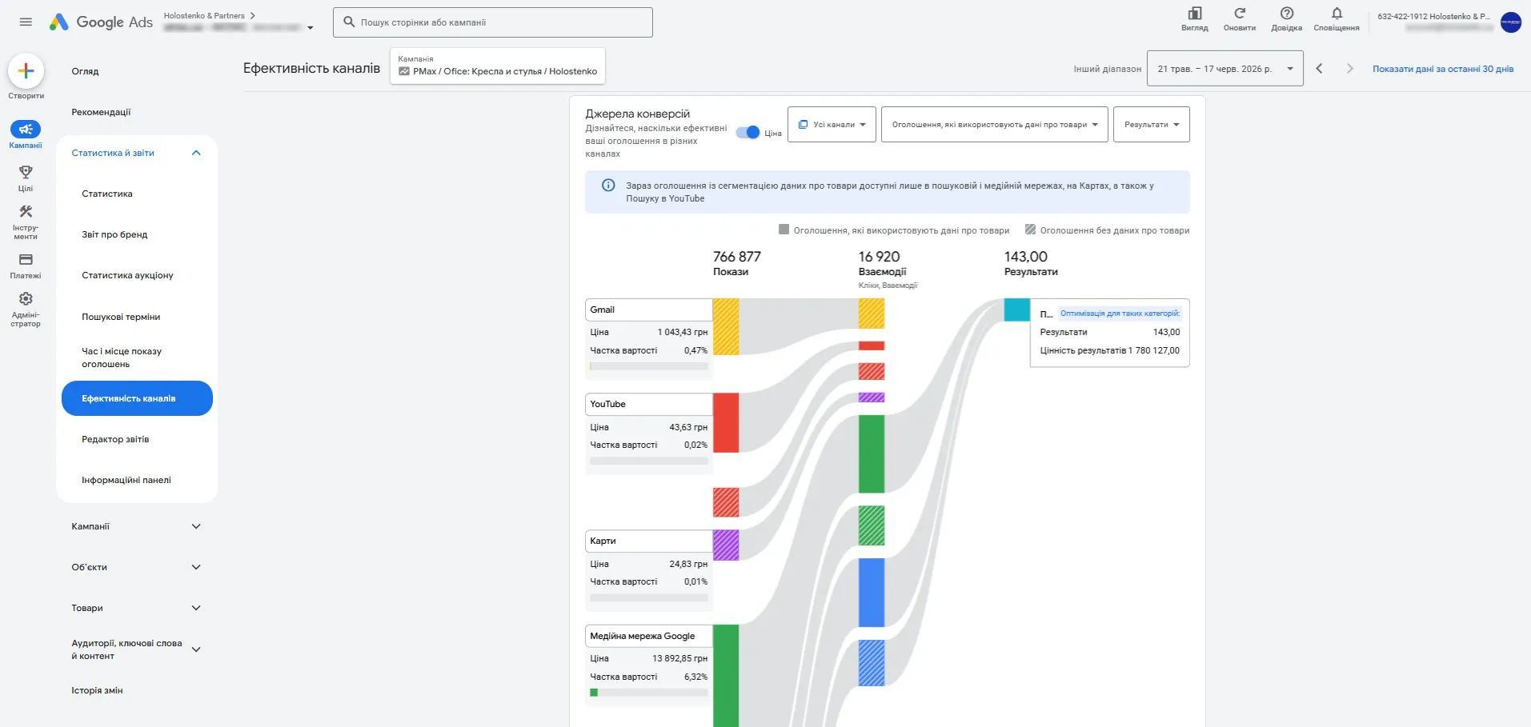Go to previous date range arrow
1531x727 pixels.
1319,69
